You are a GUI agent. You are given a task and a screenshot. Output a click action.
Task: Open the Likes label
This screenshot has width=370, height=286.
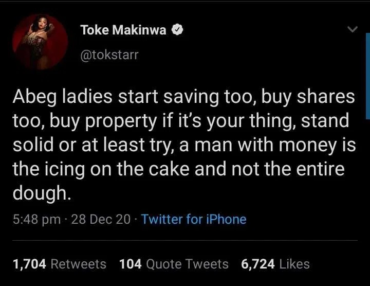pyautogui.click(x=295, y=264)
